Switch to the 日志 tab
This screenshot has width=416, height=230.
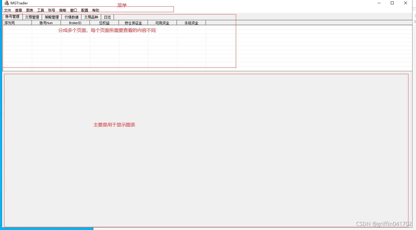(x=108, y=17)
